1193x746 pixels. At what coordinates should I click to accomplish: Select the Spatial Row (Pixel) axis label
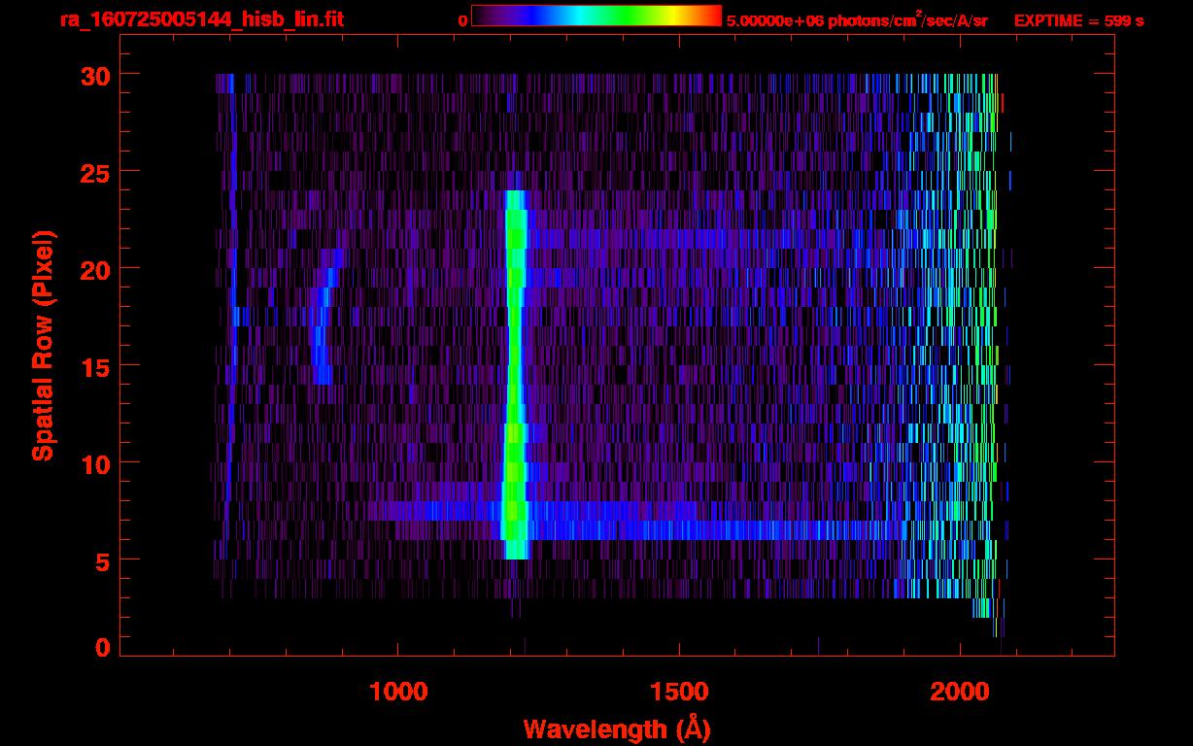pyautogui.click(x=43, y=345)
